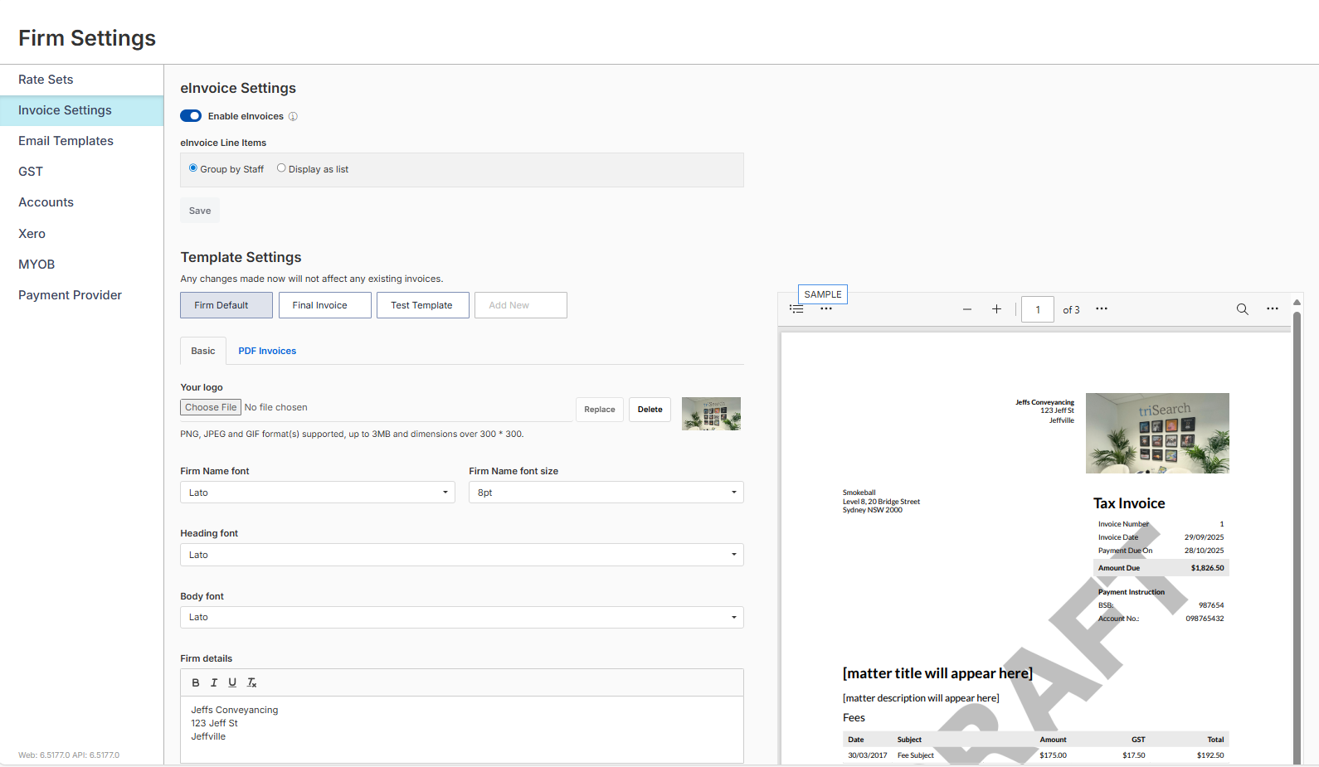Viewport: 1319px width, 767px height.
Task: Select the Test Template template
Action: pyautogui.click(x=423, y=305)
